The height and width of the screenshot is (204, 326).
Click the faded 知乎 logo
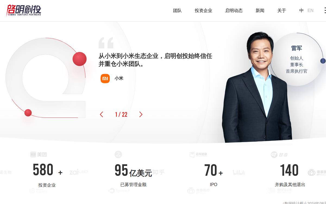click(158, 172)
